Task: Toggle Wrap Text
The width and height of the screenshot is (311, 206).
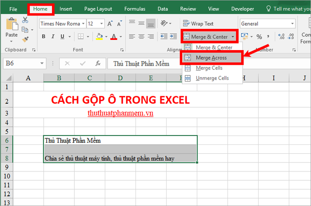Action: point(198,24)
